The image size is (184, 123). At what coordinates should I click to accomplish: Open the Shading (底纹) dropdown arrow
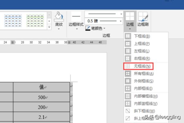pyautogui.click(x=59, y=29)
